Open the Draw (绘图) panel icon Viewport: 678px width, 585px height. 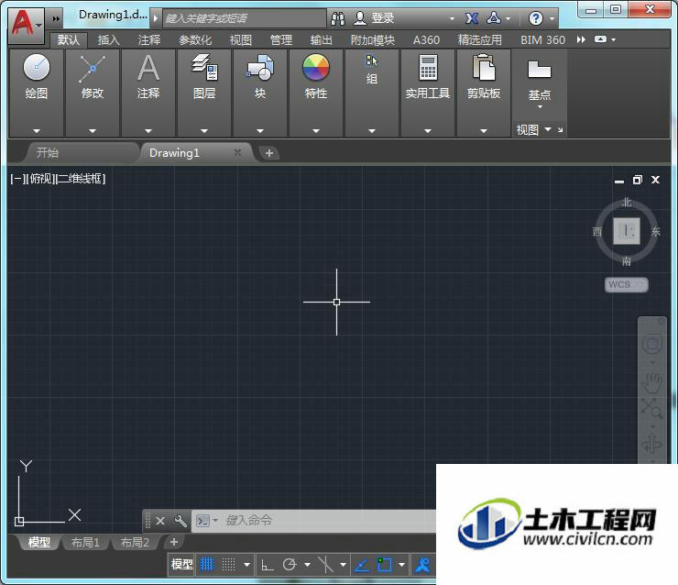coord(37,67)
